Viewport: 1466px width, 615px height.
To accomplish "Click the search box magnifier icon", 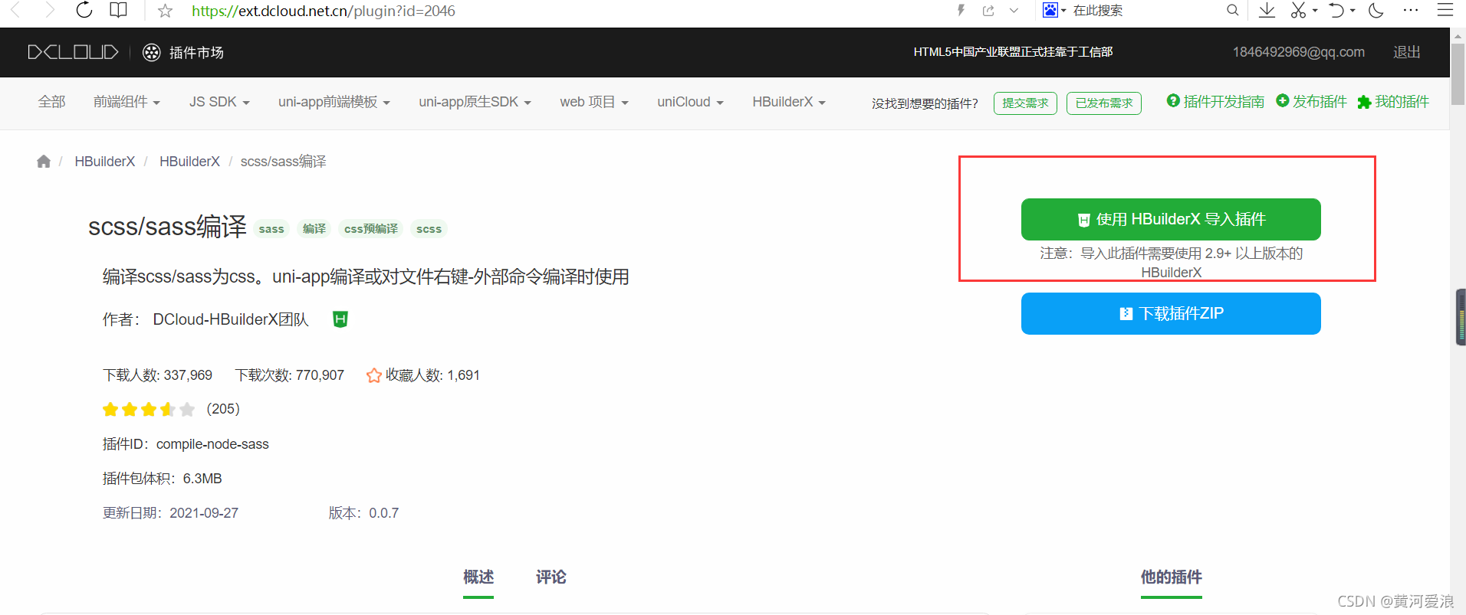I will 1232,10.
